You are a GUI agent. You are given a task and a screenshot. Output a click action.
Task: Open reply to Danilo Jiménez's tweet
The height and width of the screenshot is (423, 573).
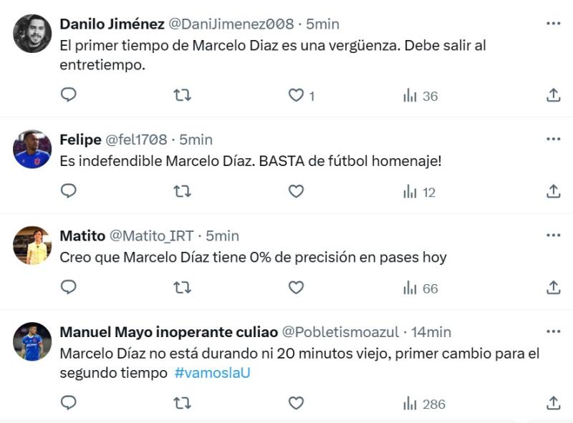click(68, 94)
